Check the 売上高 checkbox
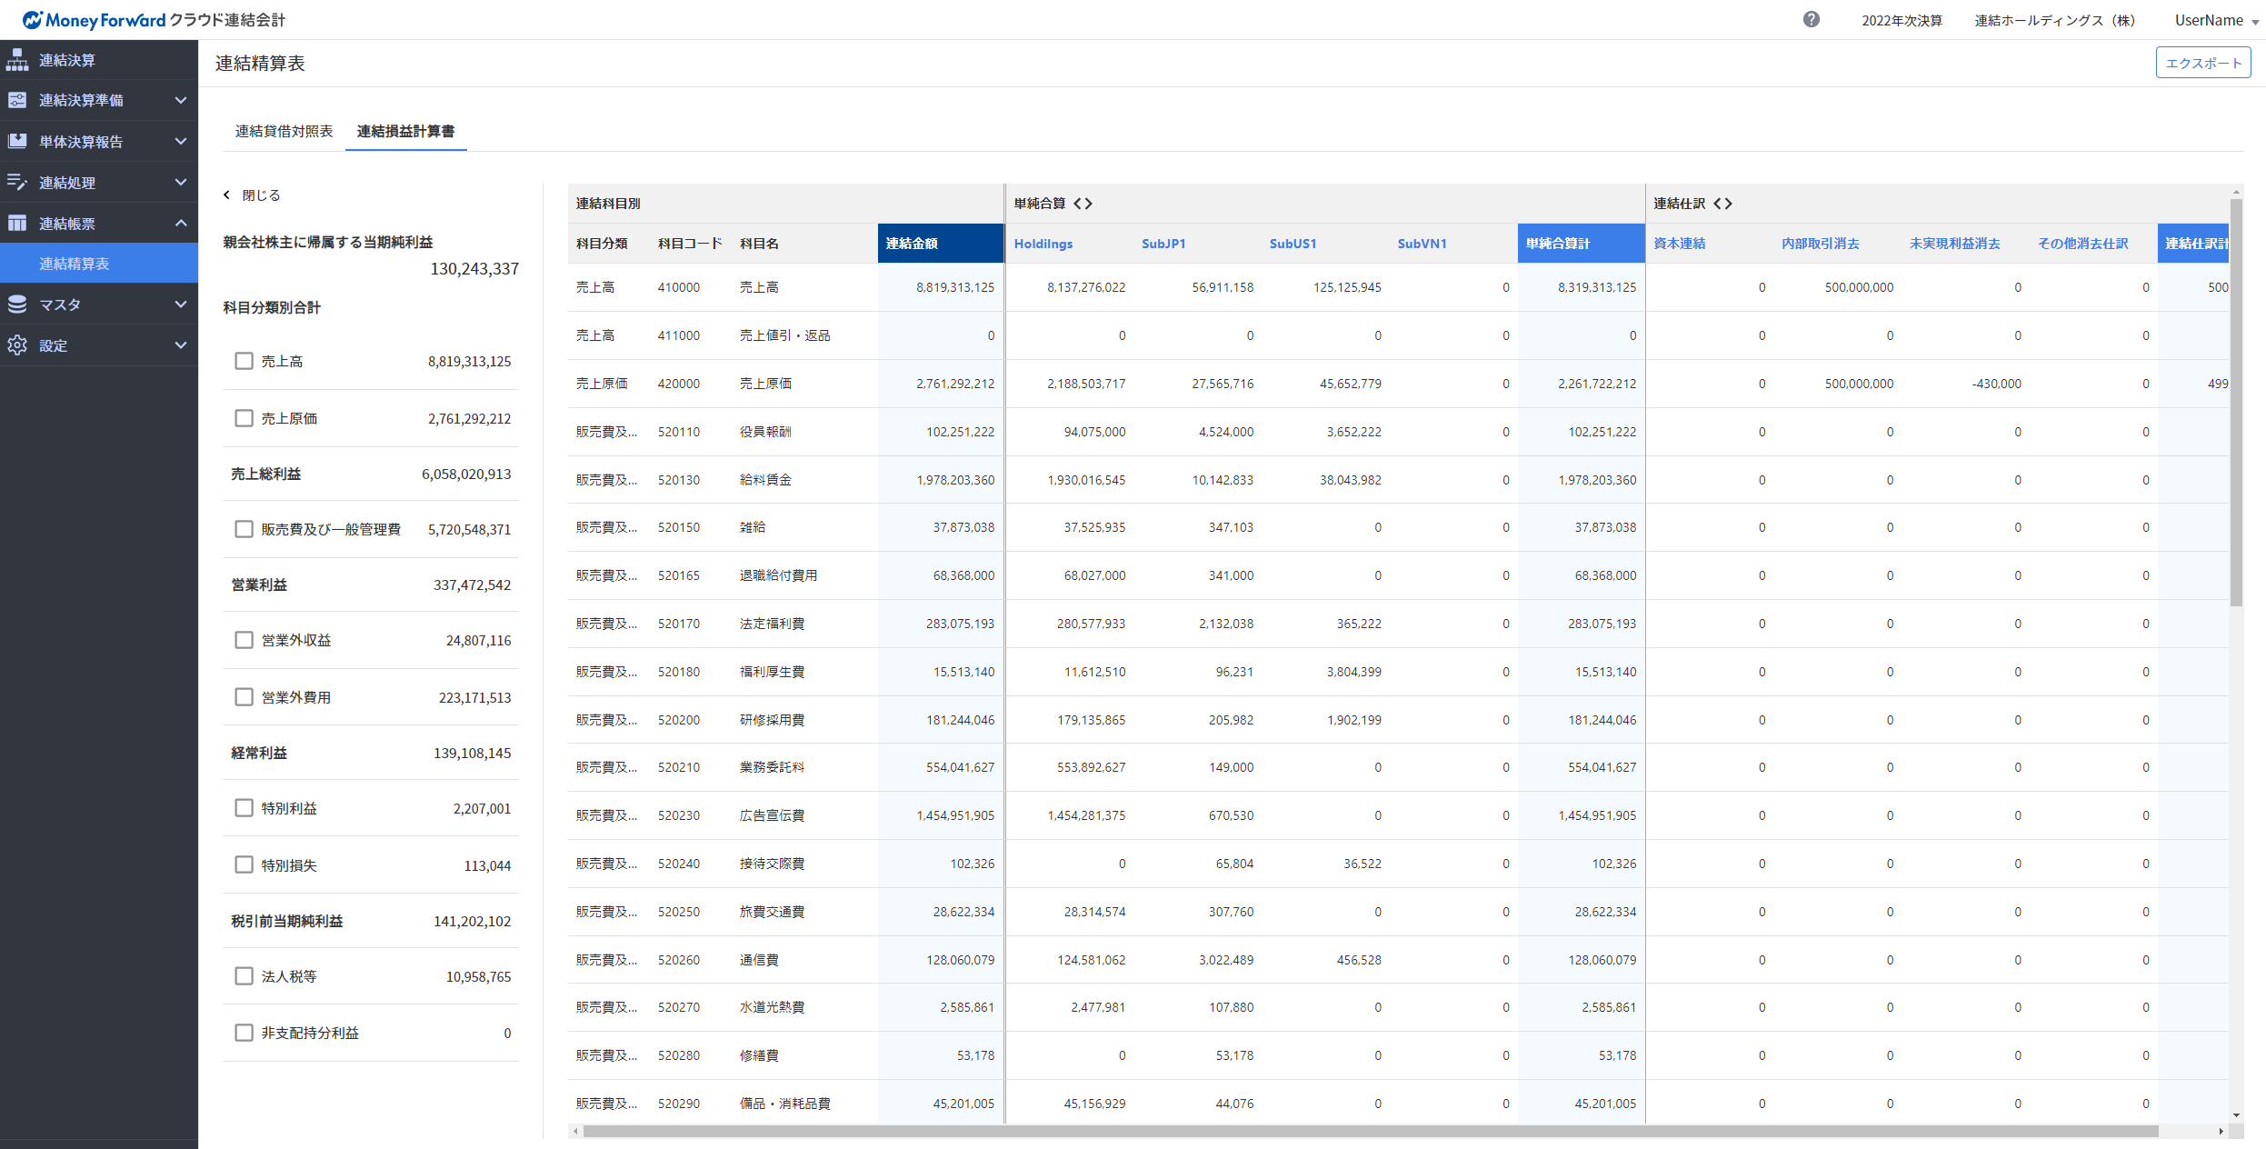The image size is (2266, 1149). pos(244,361)
